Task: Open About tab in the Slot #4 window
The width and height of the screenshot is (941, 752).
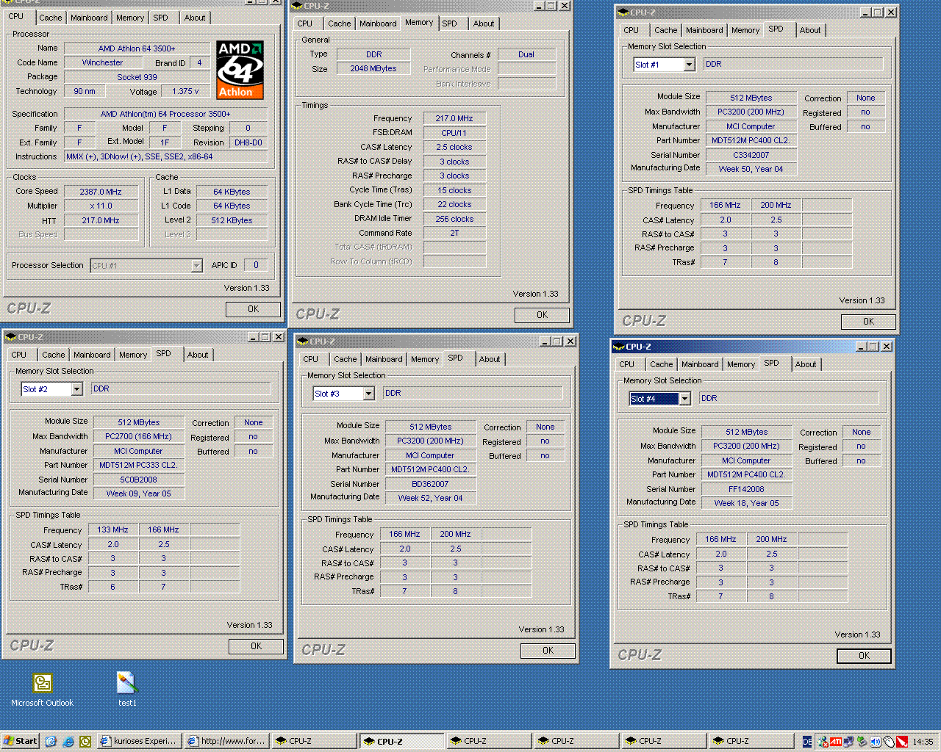Action: [x=806, y=364]
